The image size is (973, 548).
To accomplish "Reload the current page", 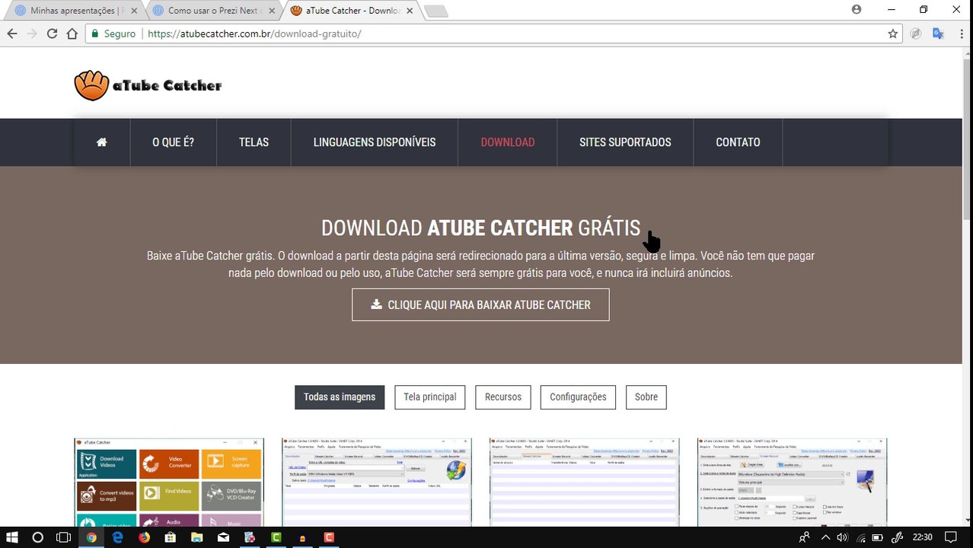I will pos(52,33).
